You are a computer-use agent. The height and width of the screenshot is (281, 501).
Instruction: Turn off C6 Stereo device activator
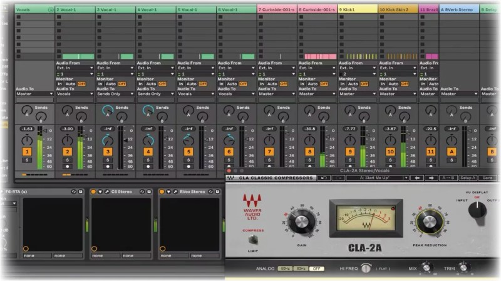pos(93,192)
